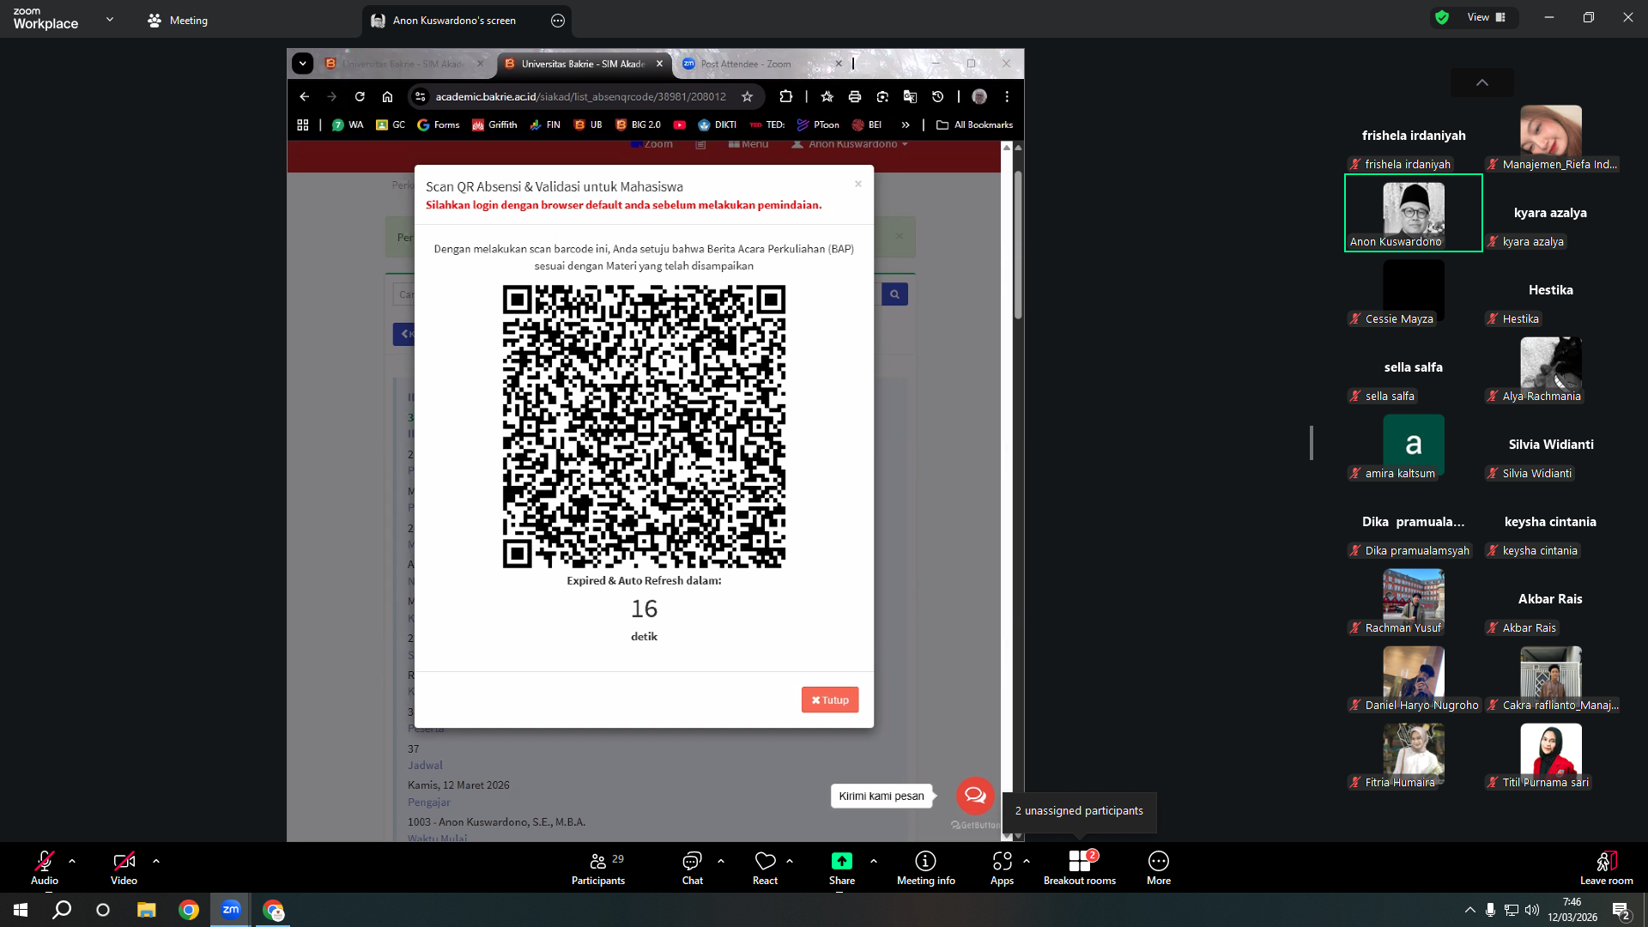
Task: Show hidden system tray icons
Action: [1470, 910]
